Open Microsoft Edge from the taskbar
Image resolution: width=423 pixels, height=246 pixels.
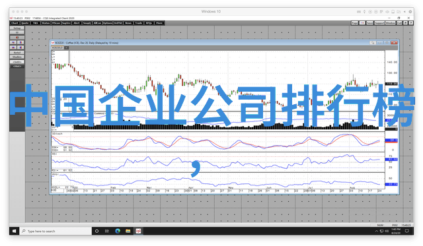pyautogui.click(x=118, y=231)
